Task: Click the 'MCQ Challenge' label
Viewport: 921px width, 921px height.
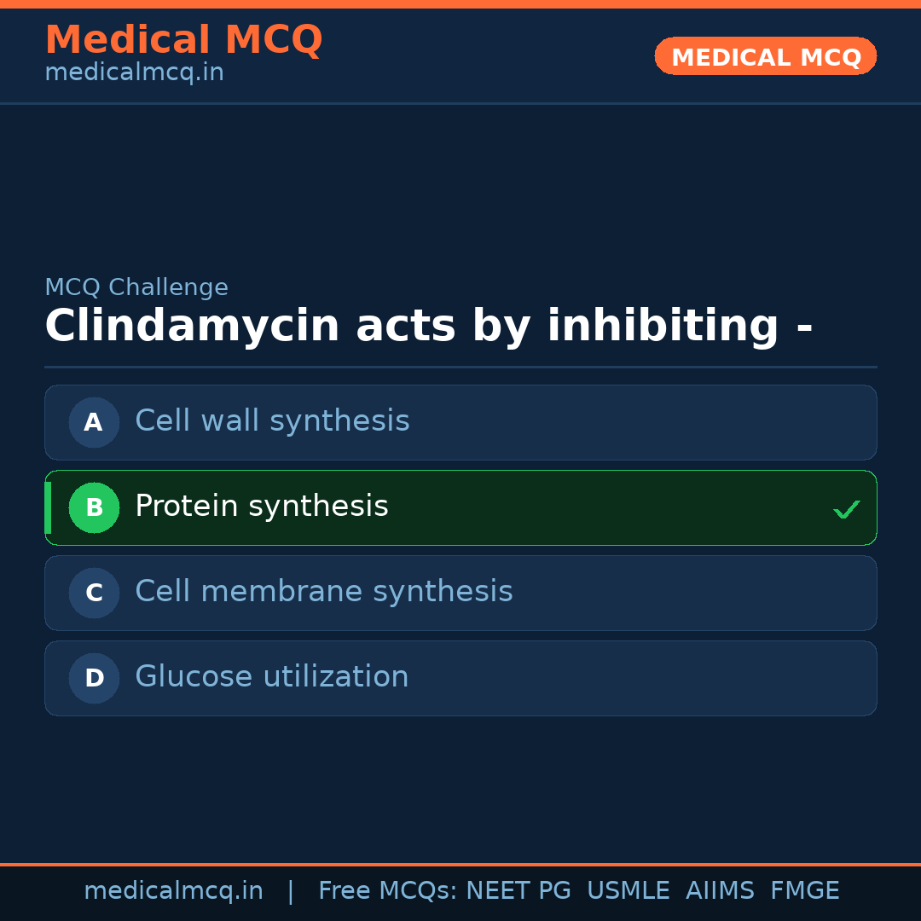Action: (136, 288)
